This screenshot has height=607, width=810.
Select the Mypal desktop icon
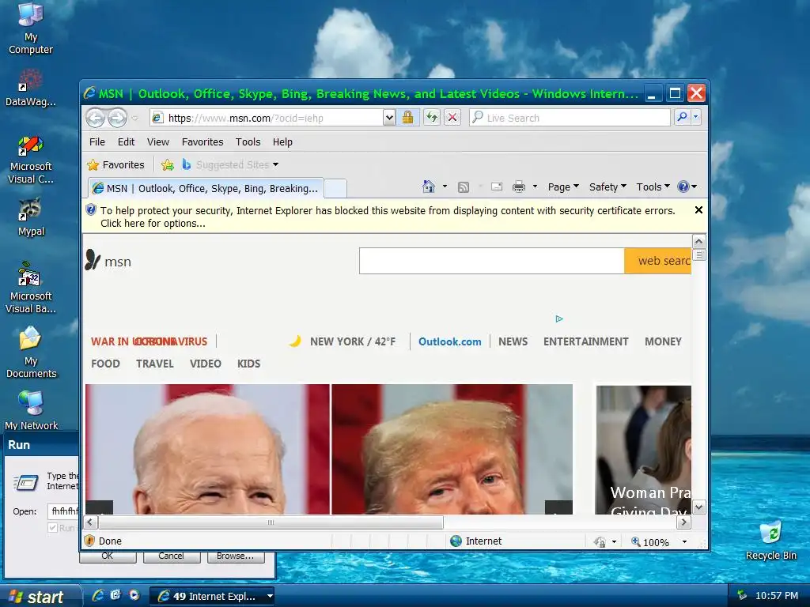pos(31,217)
